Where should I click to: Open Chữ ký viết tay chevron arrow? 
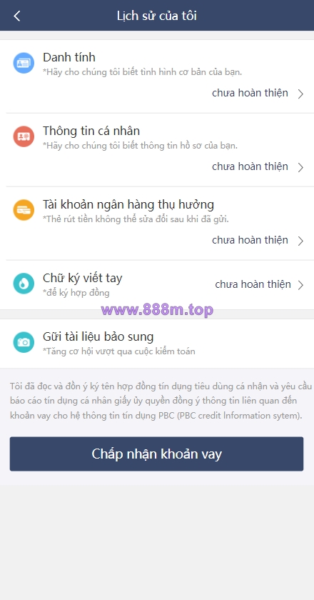tap(300, 285)
